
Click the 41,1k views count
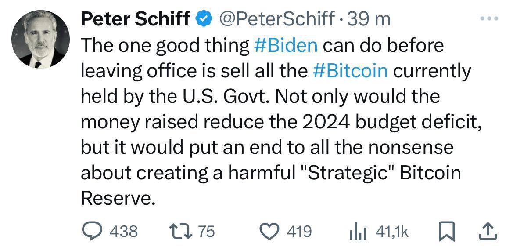point(392,231)
